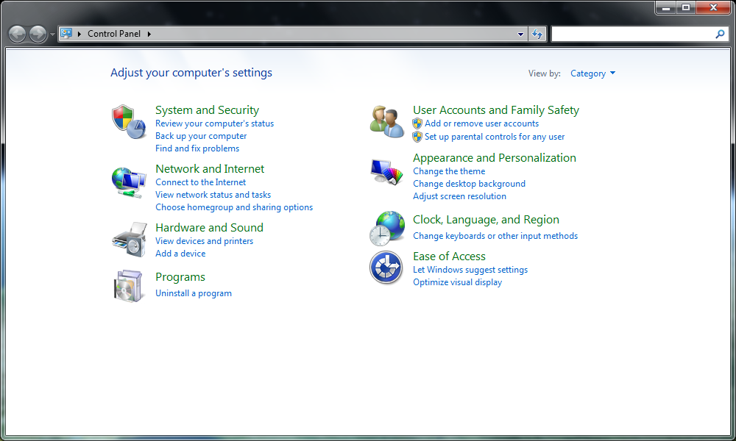Click Choose homegroup and sharing options
This screenshot has width=736, height=441.
coord(234,207)
